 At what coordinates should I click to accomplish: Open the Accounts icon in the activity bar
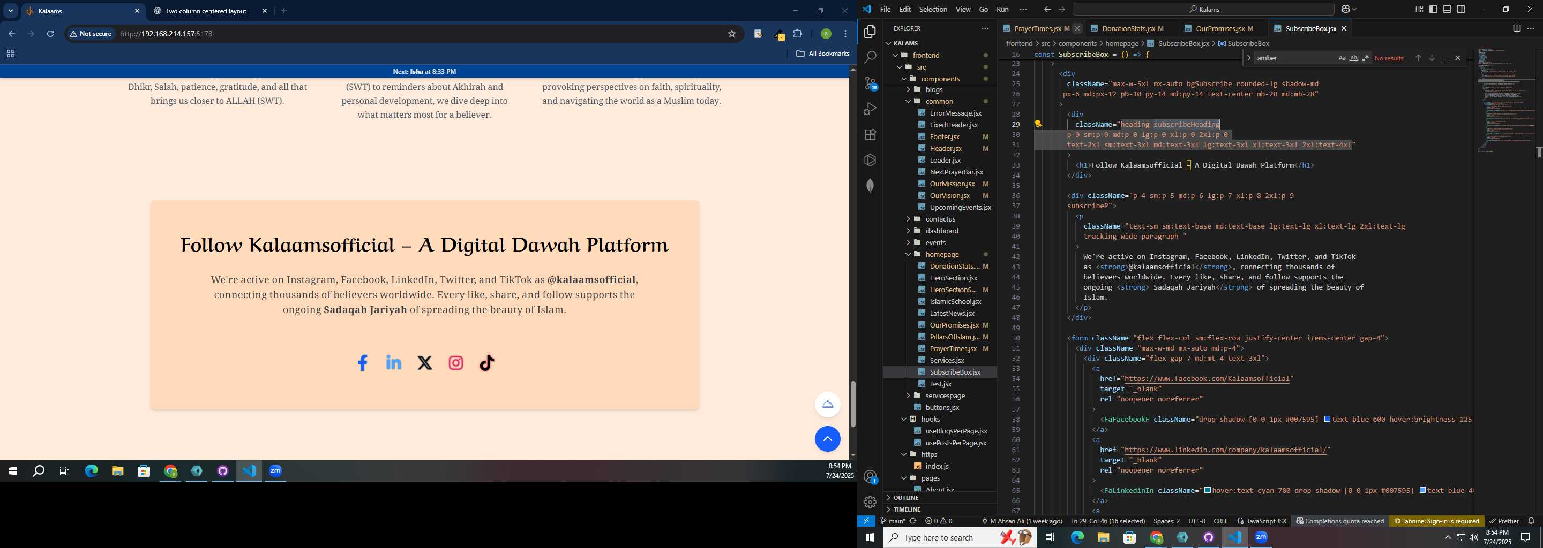coord(870,477)
